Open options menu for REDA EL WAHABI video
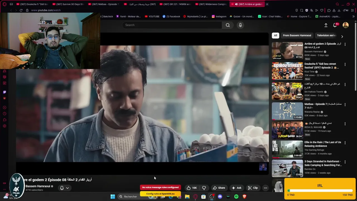The width and height of the screenshot is (357, 201). pyautogui.click(x=345, y=124)
